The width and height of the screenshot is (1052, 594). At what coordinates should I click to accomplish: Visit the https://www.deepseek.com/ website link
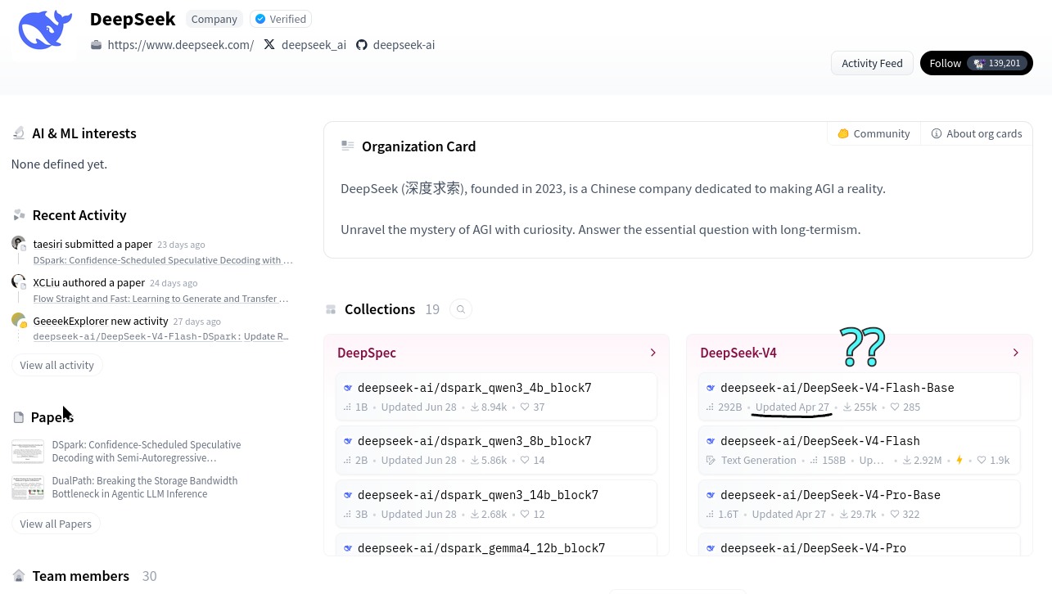(x=181, y=45)
